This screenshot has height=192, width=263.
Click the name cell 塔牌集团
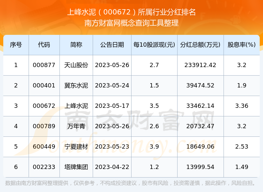(x=76, y=167)
